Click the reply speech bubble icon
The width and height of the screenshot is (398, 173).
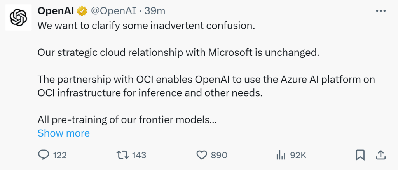pyautogui.click(x=43, y=155)
